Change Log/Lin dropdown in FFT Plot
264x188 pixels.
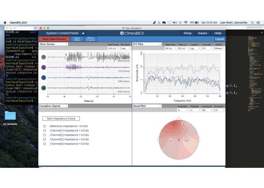click(x=195, y=48)
